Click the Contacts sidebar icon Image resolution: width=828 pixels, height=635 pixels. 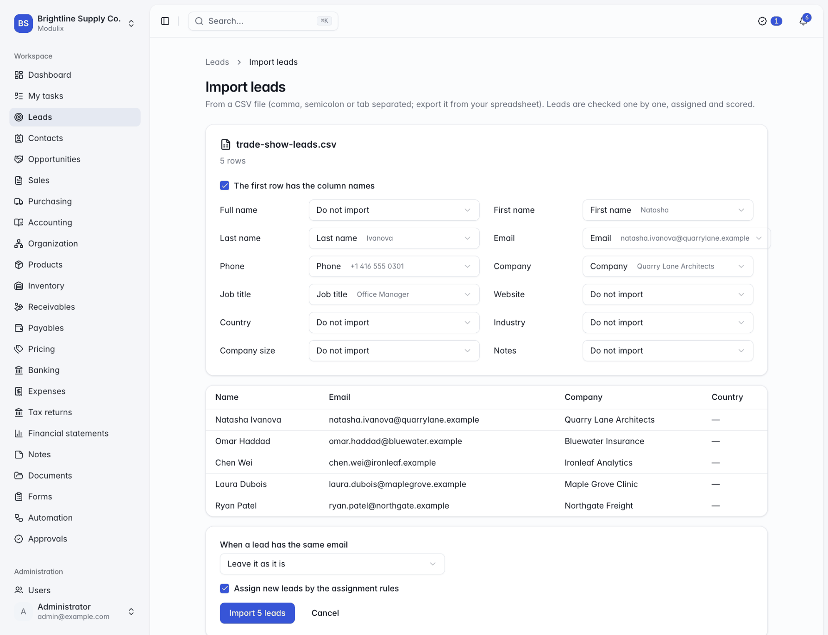(19, 138)
